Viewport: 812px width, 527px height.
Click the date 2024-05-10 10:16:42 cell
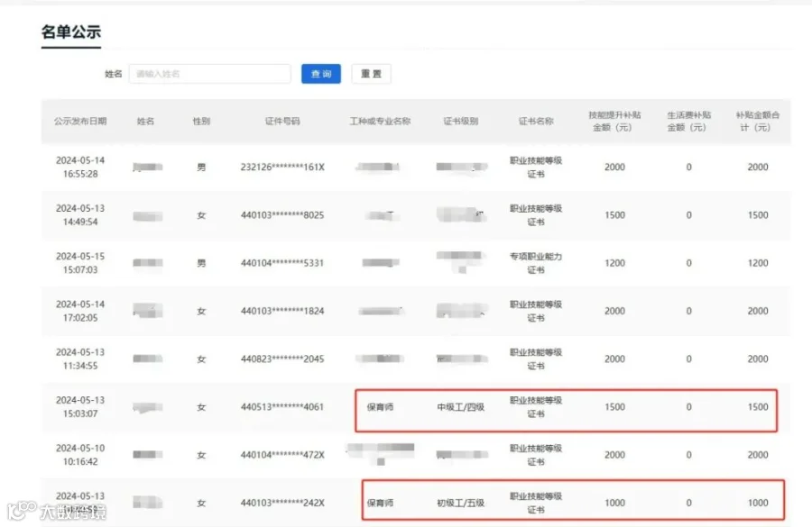[80, 455]
